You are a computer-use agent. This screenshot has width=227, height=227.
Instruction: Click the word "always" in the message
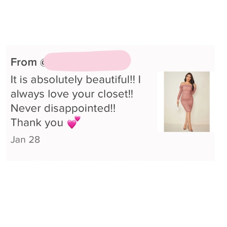click(x=27, y=94)
